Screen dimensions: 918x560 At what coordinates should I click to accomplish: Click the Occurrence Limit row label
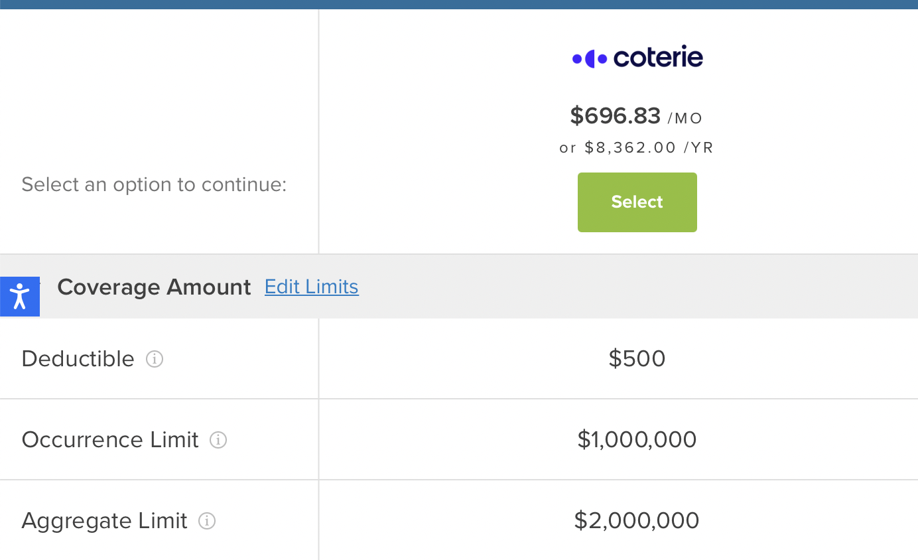click(x=110, y=440)
